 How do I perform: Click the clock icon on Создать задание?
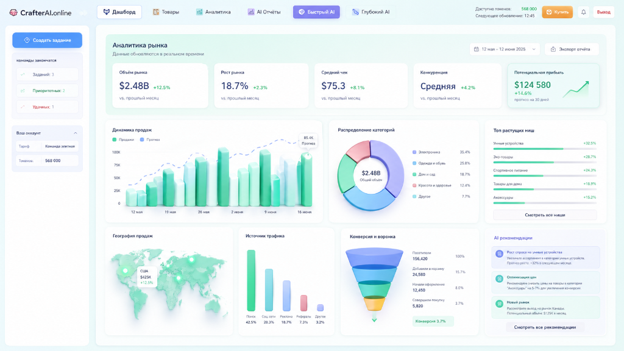[x=27, y=40]
